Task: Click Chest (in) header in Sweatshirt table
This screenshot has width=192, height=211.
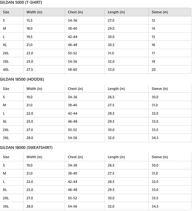Action: click(75, 157)
